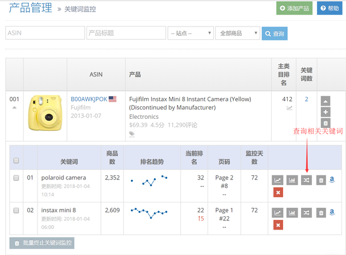Screen dimensions: 346x255
Task: Click polaroid camera ranking trend sparkline
Action: pos(149,181)
